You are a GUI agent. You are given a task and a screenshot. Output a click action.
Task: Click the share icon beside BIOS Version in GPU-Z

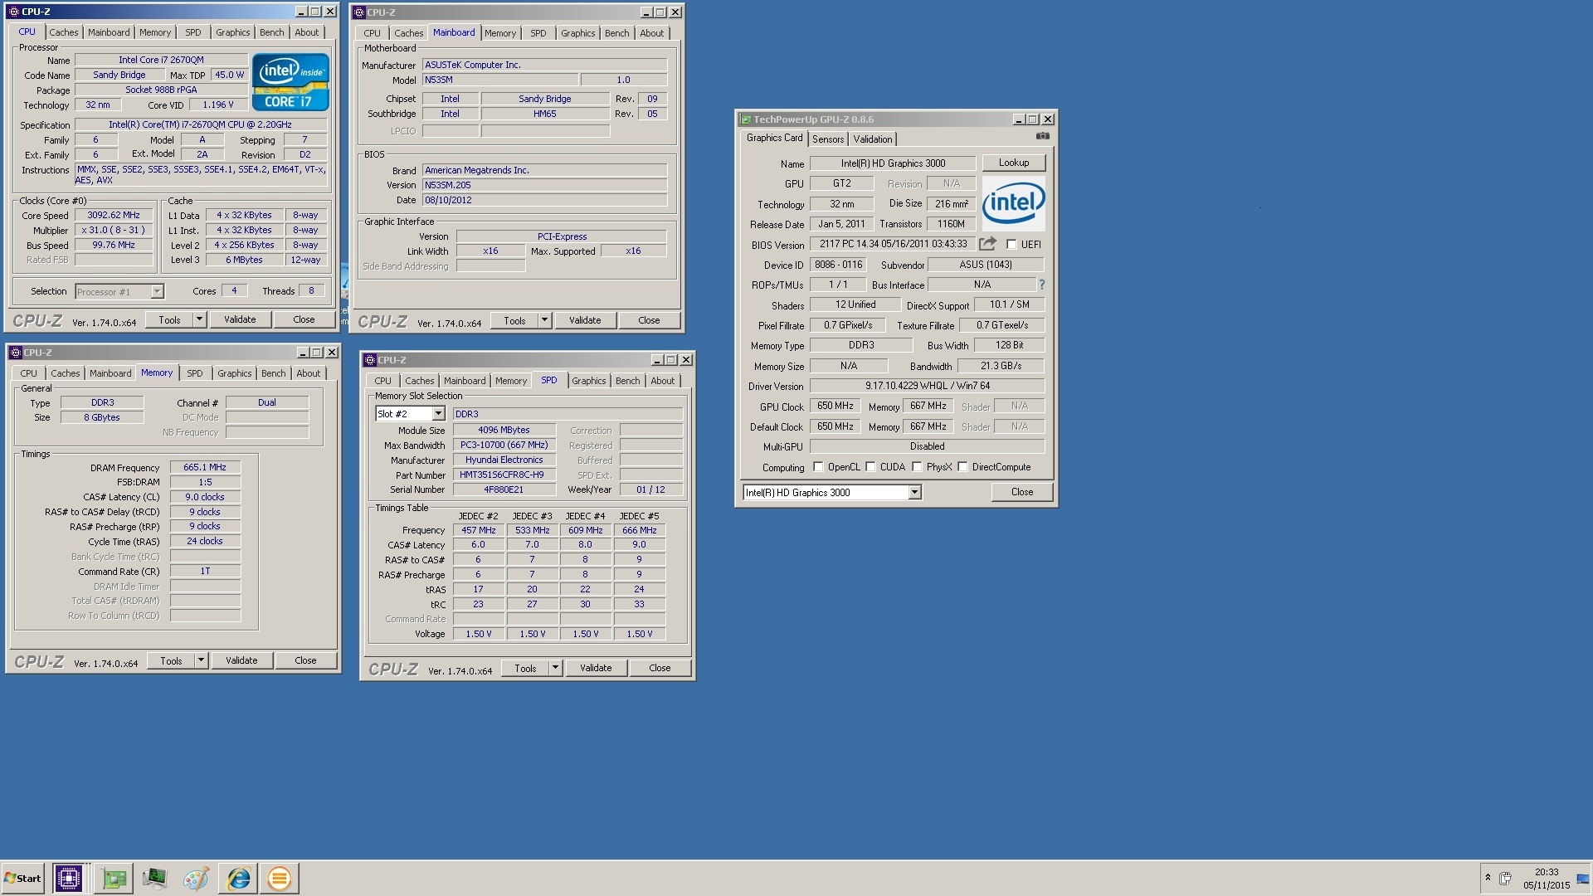pos(987,244)
